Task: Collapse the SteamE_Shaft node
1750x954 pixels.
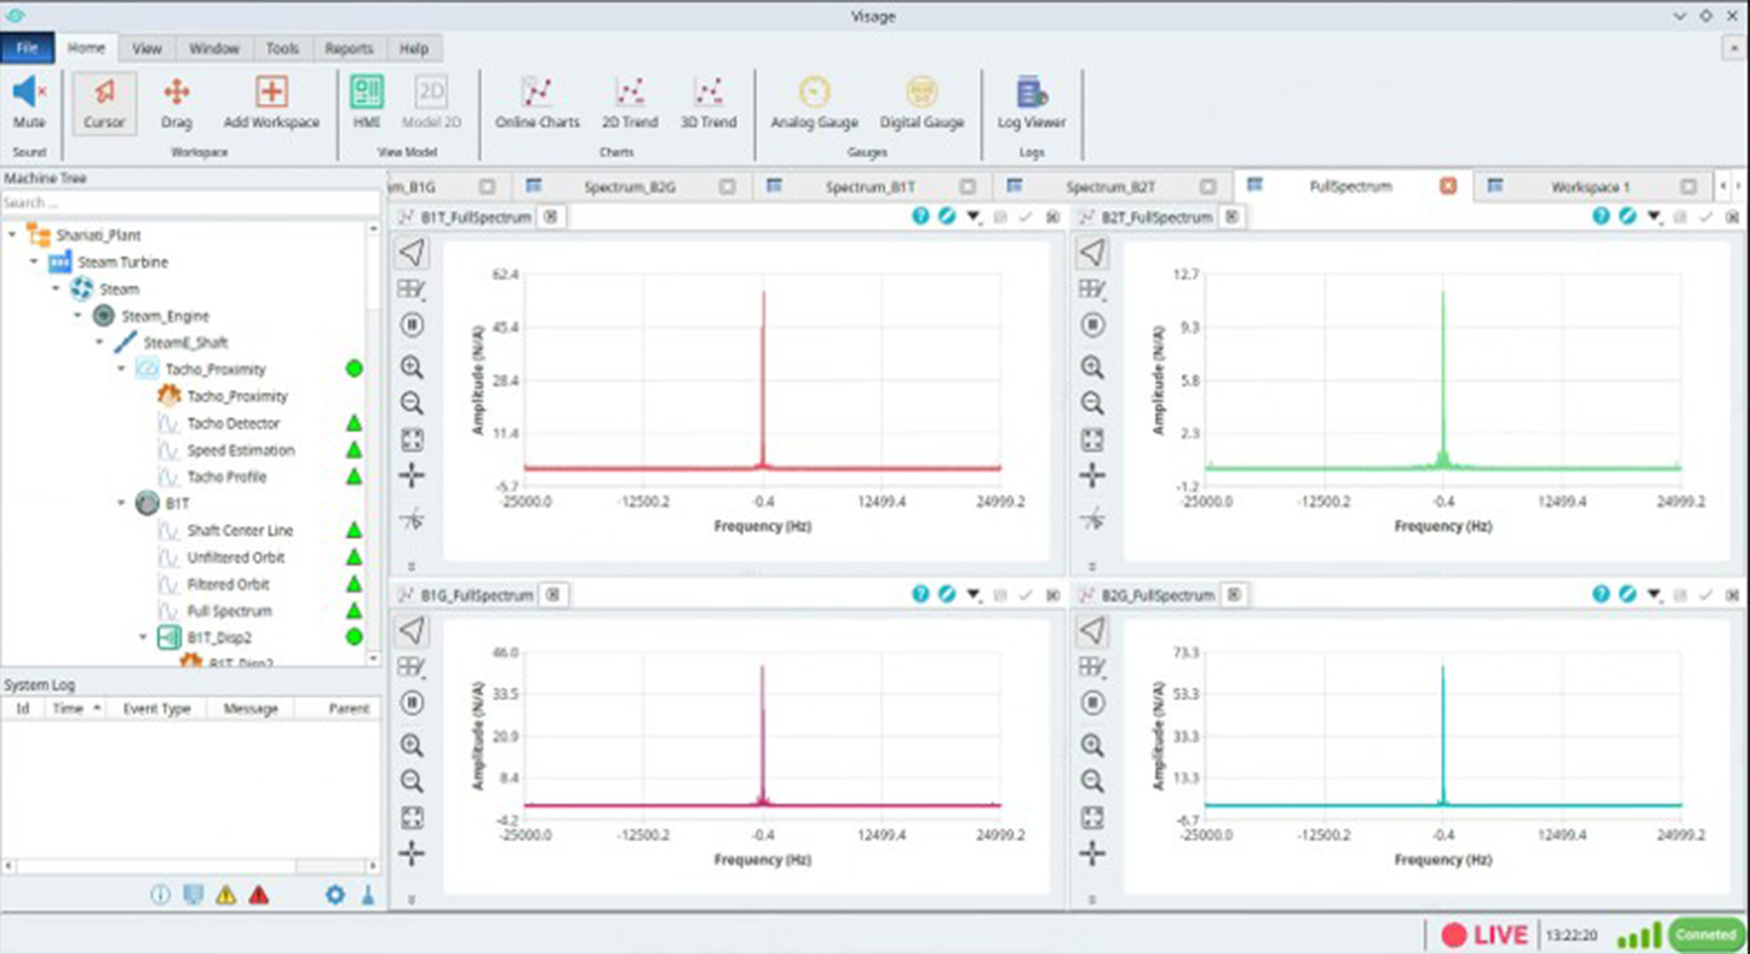Action: (x=99, y=342)
